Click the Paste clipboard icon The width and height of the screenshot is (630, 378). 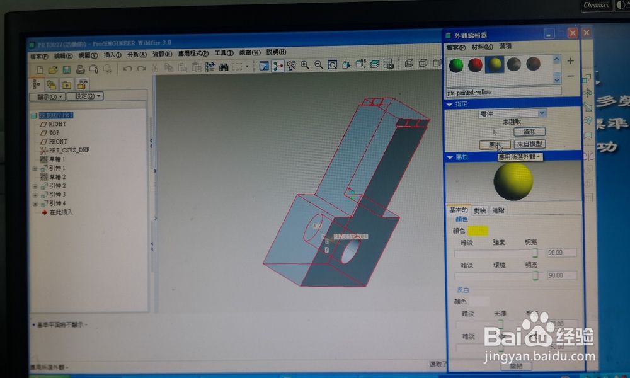[x=183, y=67]
